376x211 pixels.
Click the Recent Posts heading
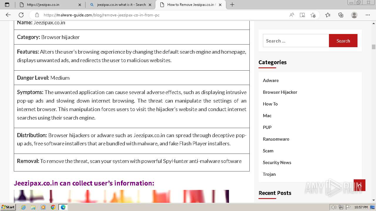275,193
